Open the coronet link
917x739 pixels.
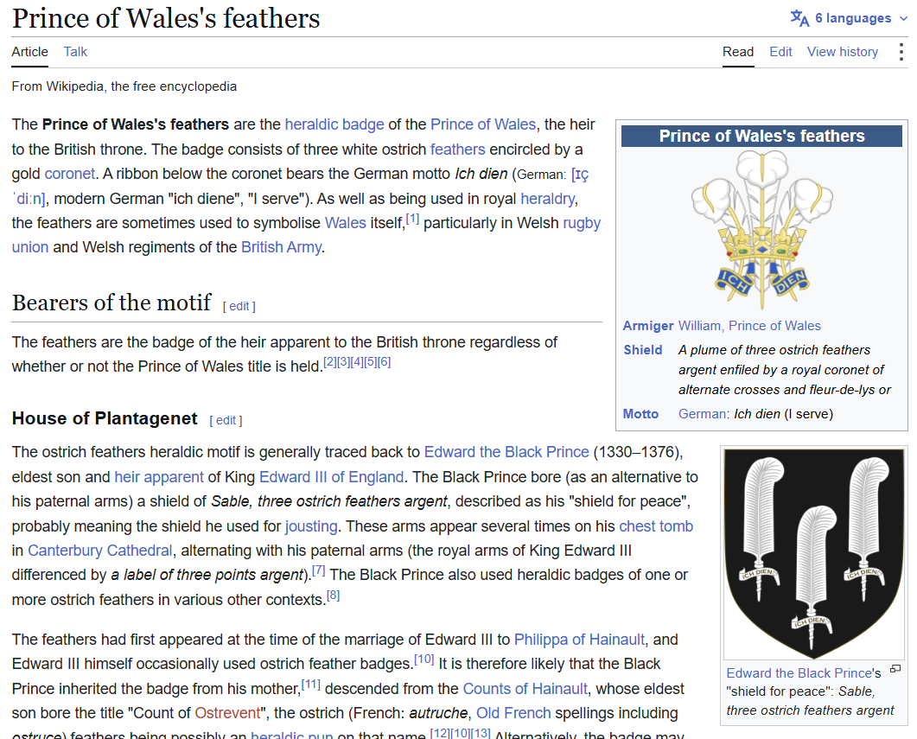click(70, 174)
